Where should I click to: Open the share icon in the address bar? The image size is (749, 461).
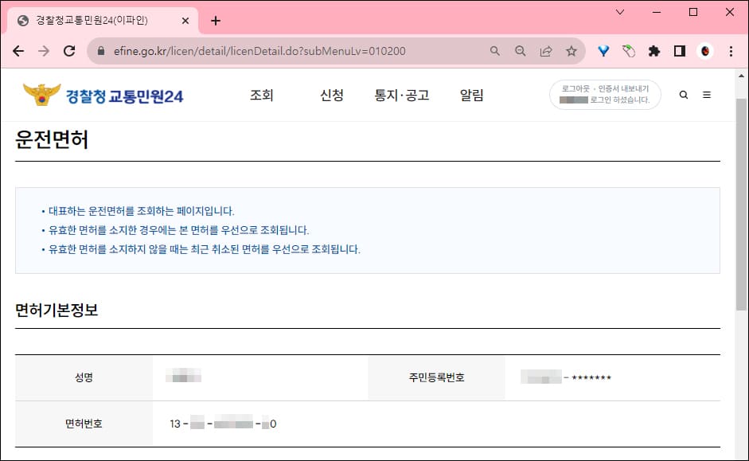[546, 50]
